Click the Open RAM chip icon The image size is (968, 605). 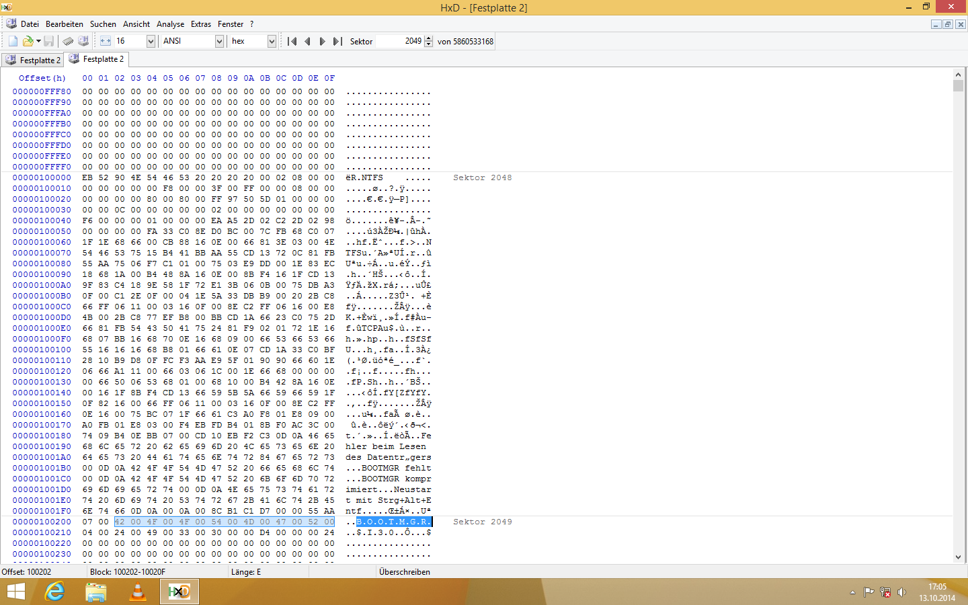pyautogui.click(x=68, y=41)
